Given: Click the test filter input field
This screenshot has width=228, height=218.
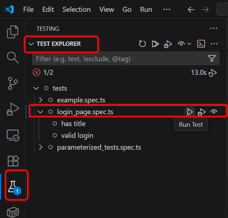Looking at the screenshot, I should click(118, 58).
